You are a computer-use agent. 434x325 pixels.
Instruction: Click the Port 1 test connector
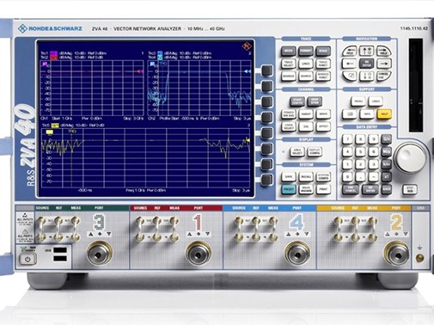tap(199, 254)
